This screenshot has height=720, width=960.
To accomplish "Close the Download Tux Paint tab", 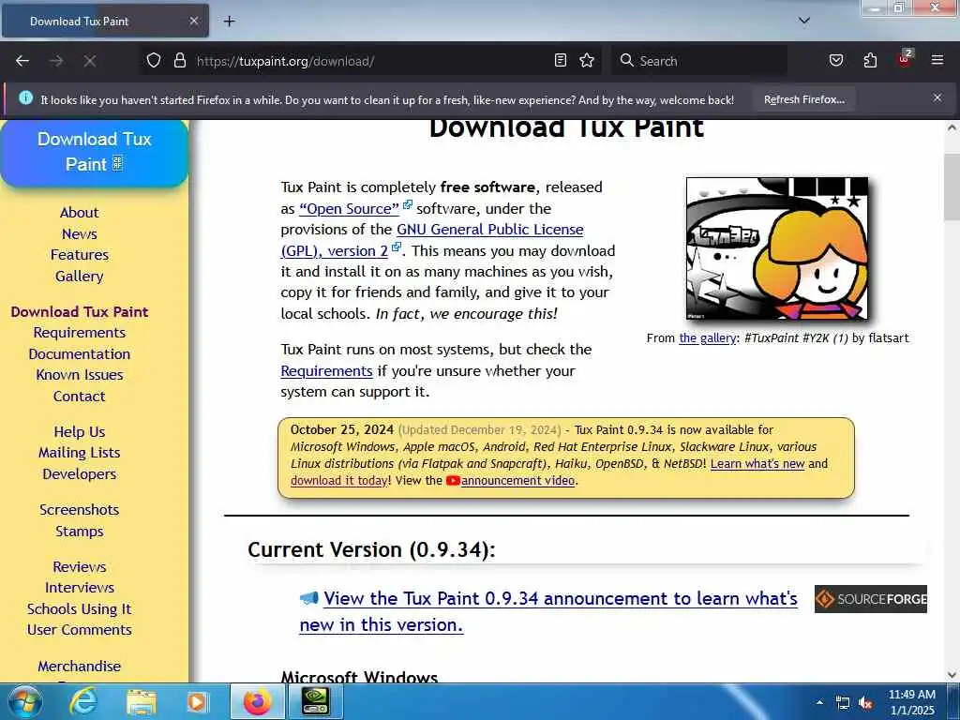I will pos(193,21).
